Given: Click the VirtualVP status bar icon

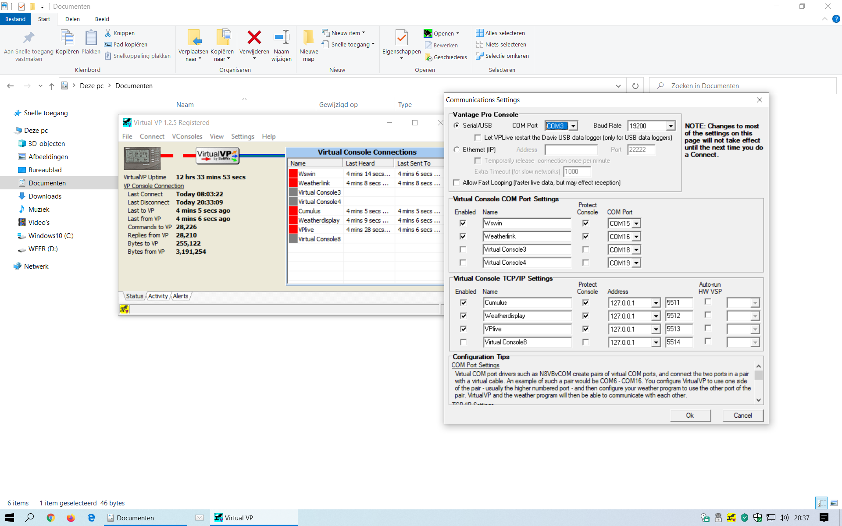Looking at the screenshot, I should pos(124,309).
